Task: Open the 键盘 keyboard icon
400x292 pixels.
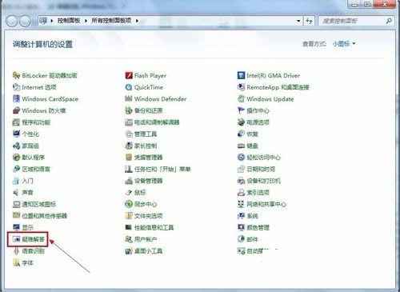Action: click(241, 146)
